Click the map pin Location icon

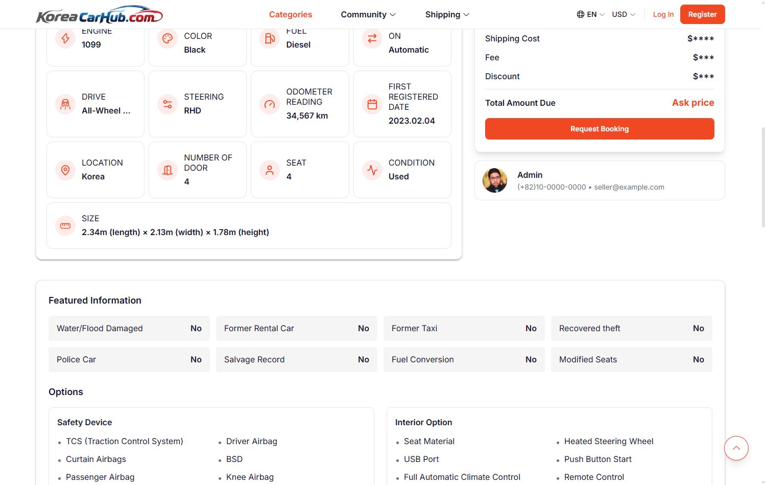[65, 170]
